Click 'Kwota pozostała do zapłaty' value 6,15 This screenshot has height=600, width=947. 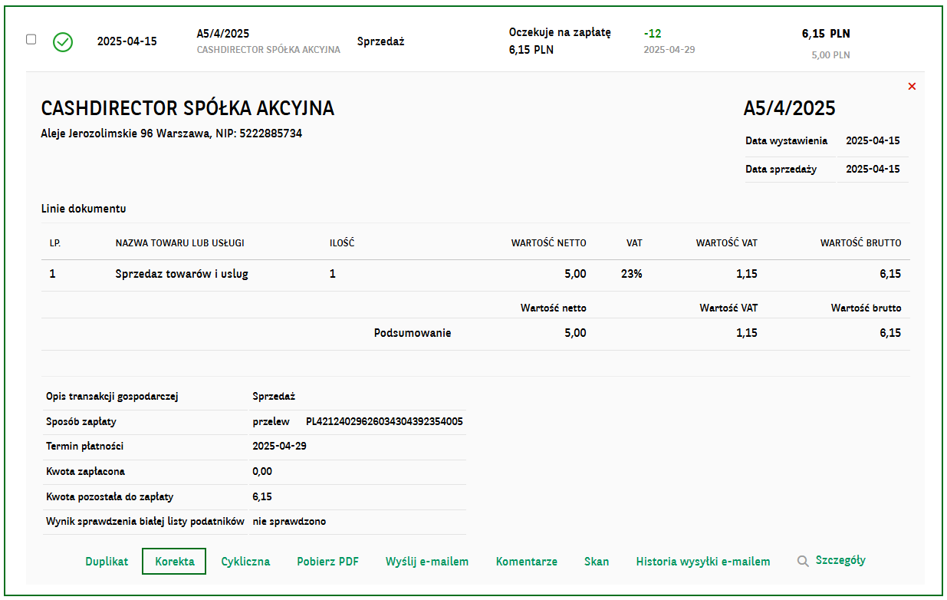pos(262,497)
